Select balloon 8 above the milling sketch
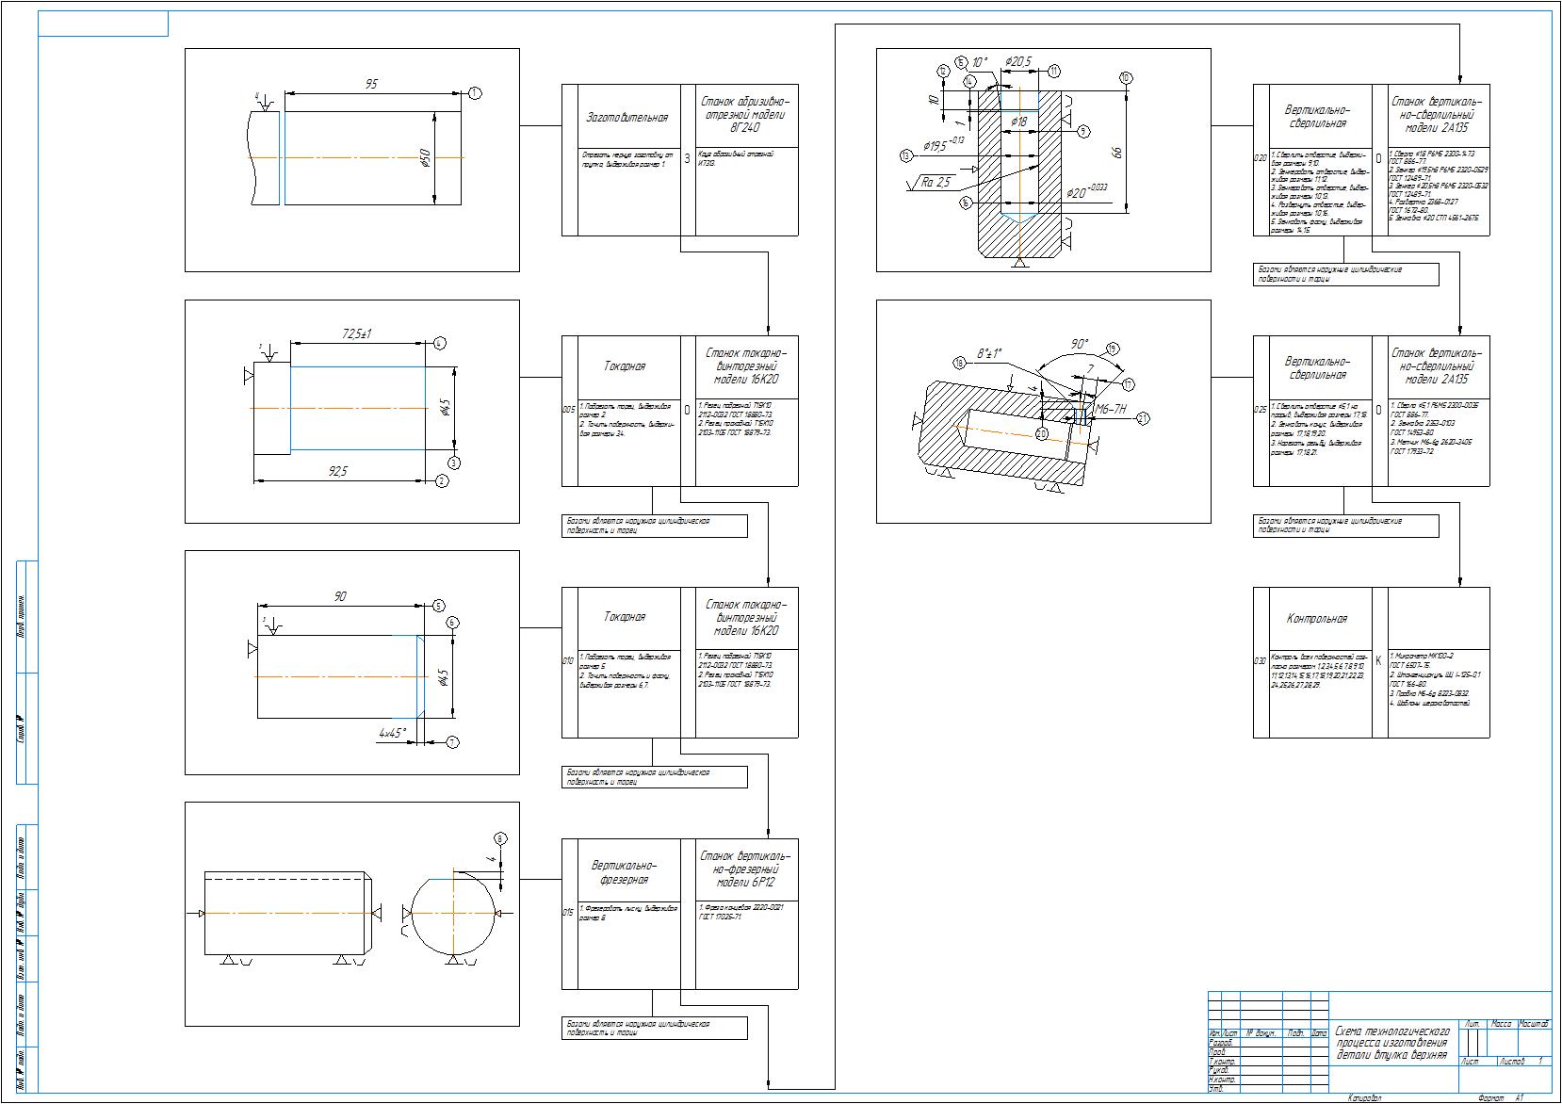The width and height of the screenshot is (1562, 1104). click(x=500, y=837)
